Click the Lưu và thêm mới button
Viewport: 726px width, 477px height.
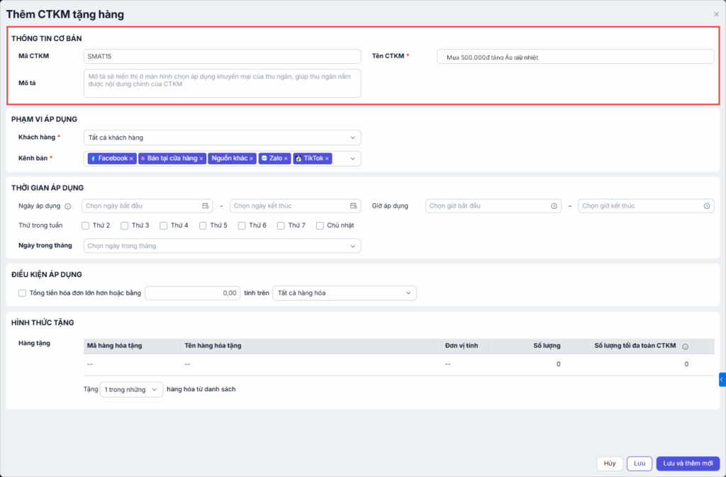click(x=688, y=464)
